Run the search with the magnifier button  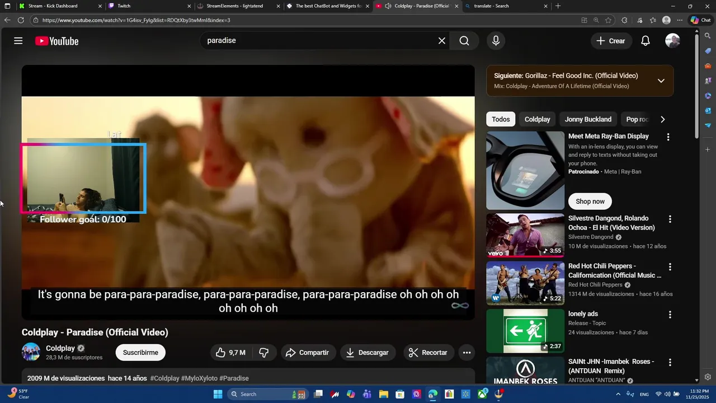pos(464,41)
